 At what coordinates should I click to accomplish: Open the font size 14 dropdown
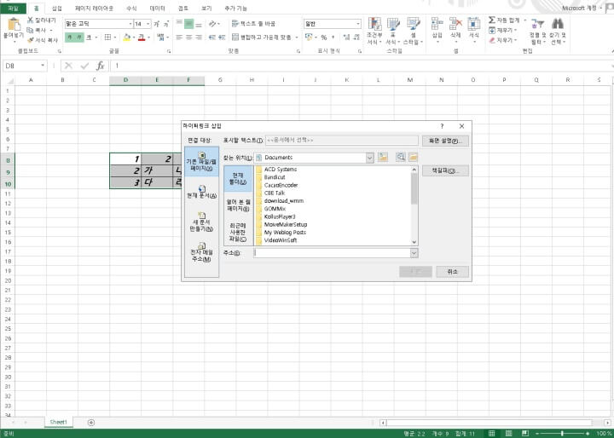click(148, 24)
